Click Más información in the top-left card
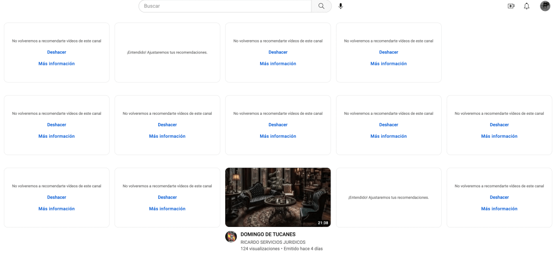The width and height of the screenshot is (558, 258). coord(57,64)
